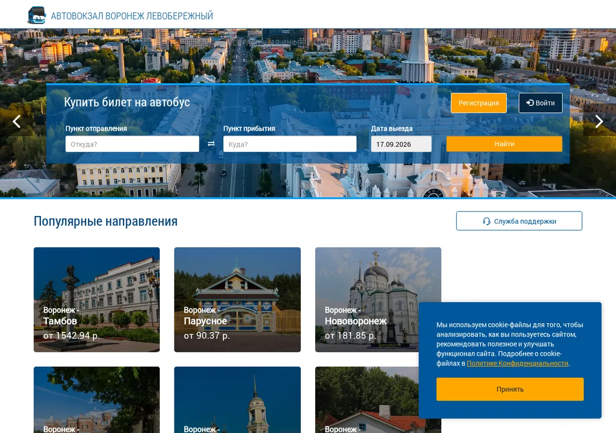Open the Воронеж - Нововоронеж route card
The width and height of the screenshot is (616, 433).
[x=378, y=300]
